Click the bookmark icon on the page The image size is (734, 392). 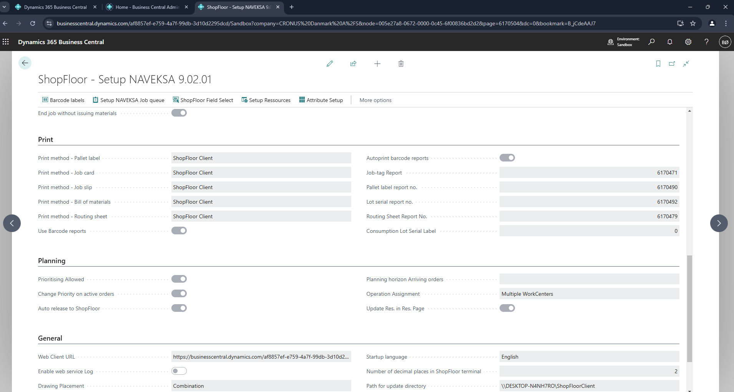tap(658, 64)
